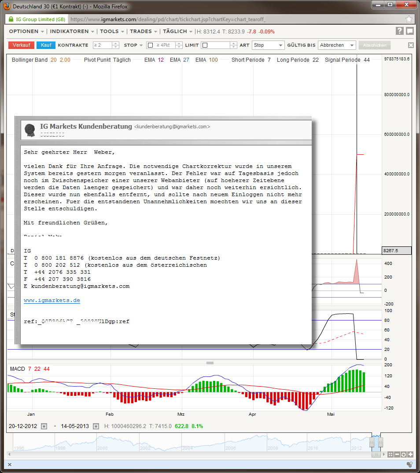Decrease the Stop distance with the spinner down arrow

point(179,47)
